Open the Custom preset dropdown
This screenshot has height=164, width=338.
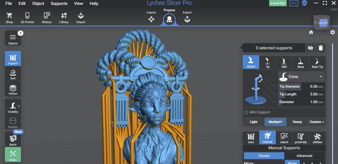[x=317, y=122]
